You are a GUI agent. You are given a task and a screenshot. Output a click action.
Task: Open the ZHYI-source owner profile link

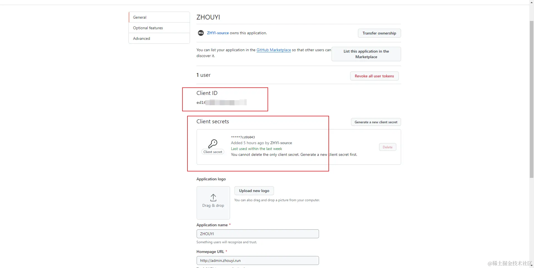tap(218, 33)
